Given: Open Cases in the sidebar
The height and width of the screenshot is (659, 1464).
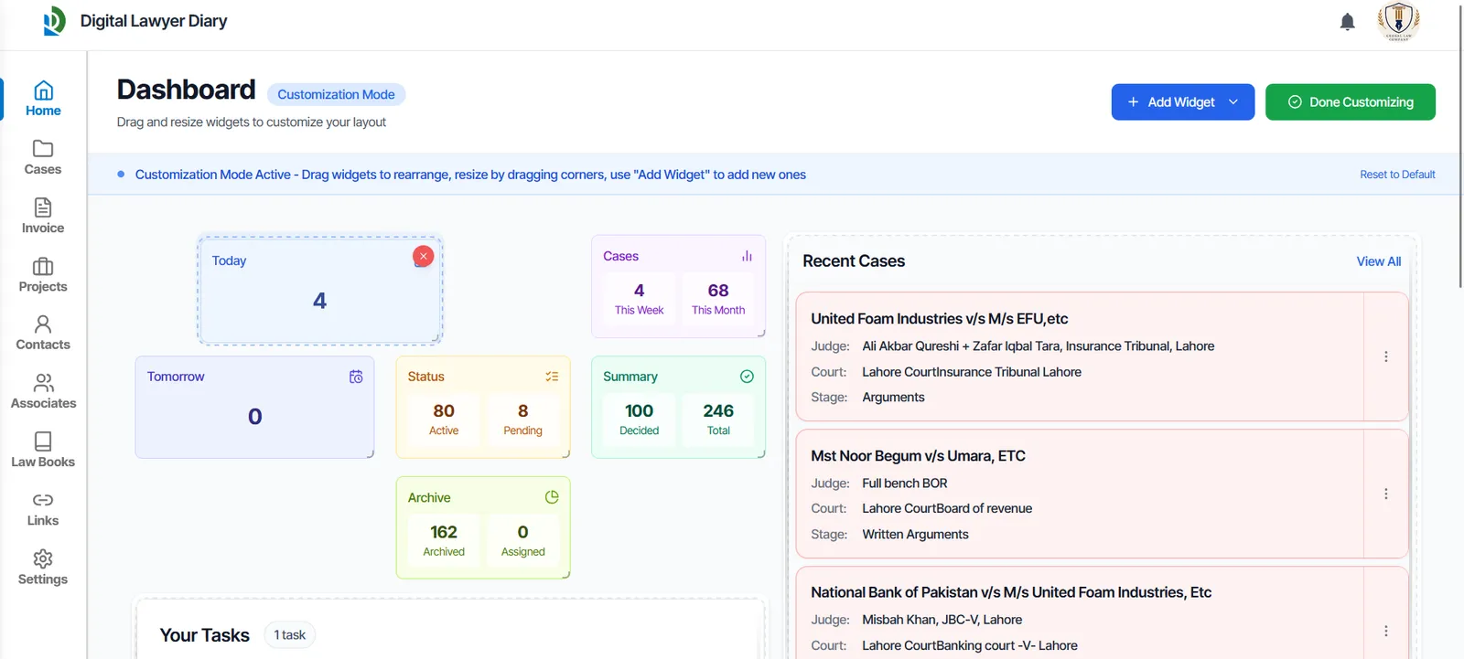Looking at the screenshot, I should (43, 157).
